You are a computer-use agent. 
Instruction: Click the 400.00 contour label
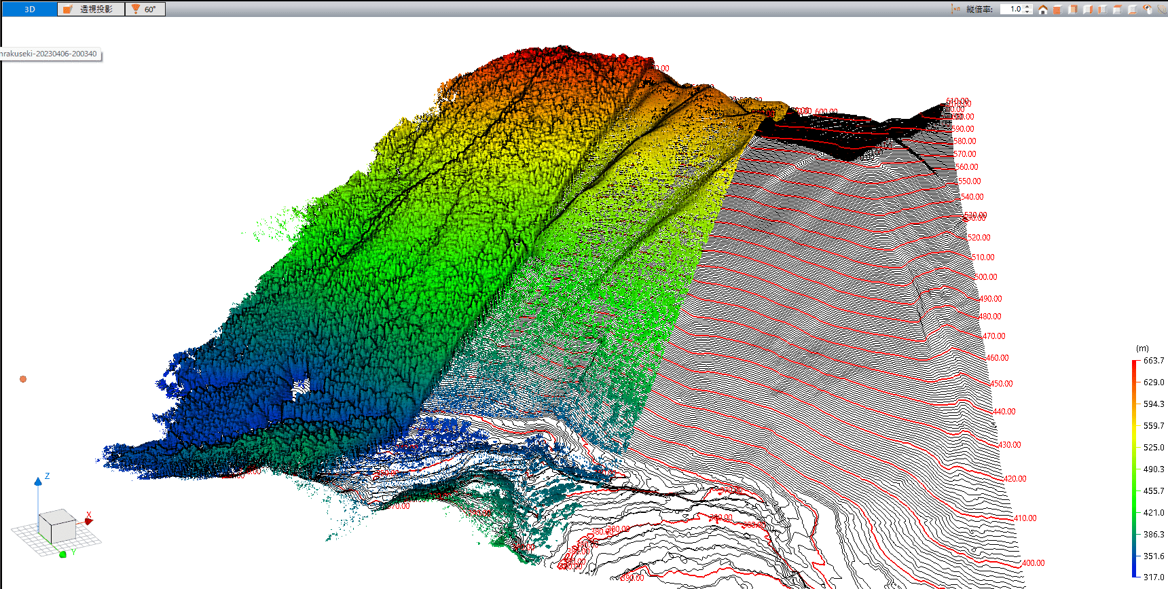click(1033, 563)
